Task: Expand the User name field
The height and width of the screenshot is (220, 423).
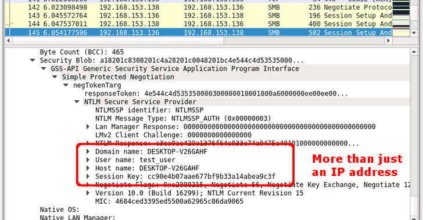Action: click(x=88, y=160)
